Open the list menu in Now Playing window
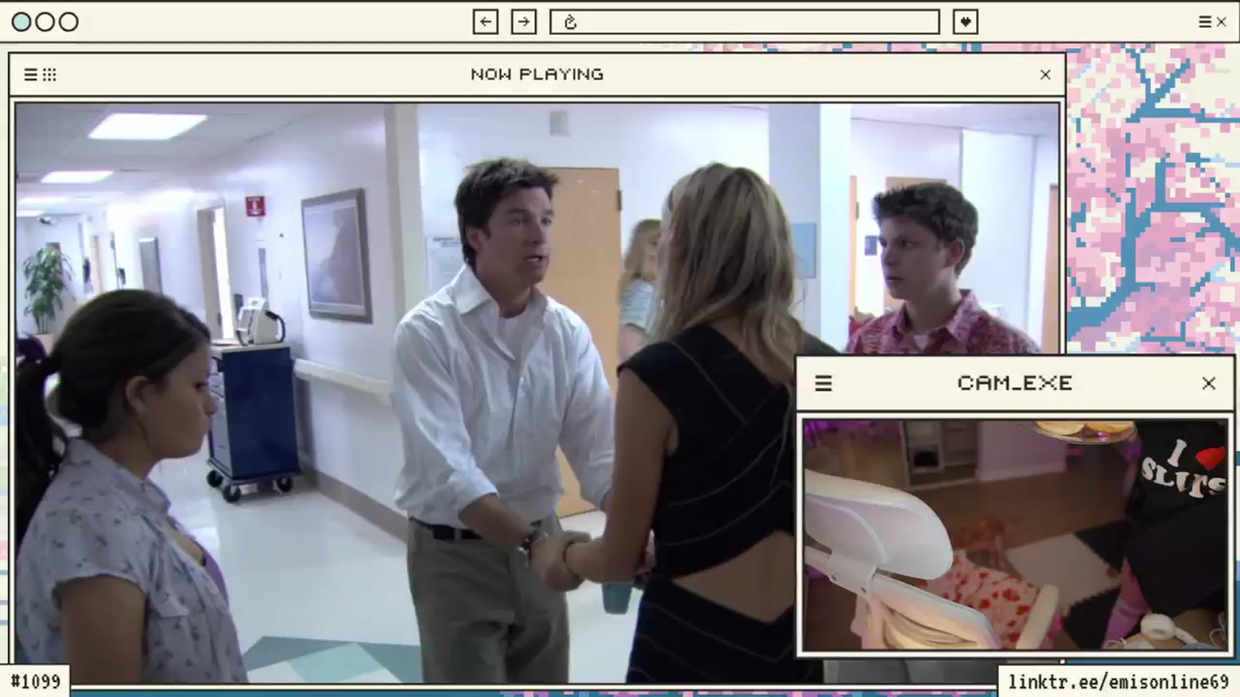The width and height of the screenshot is (1240, 697). pos(30,75)
